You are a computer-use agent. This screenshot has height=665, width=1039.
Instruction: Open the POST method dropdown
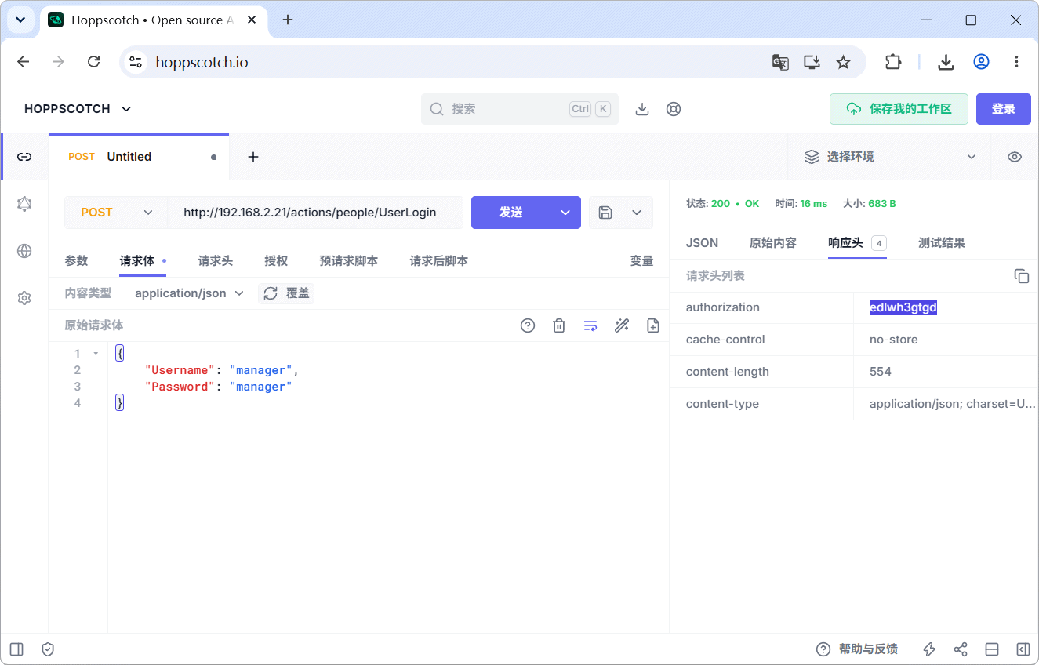coord(116,213)
